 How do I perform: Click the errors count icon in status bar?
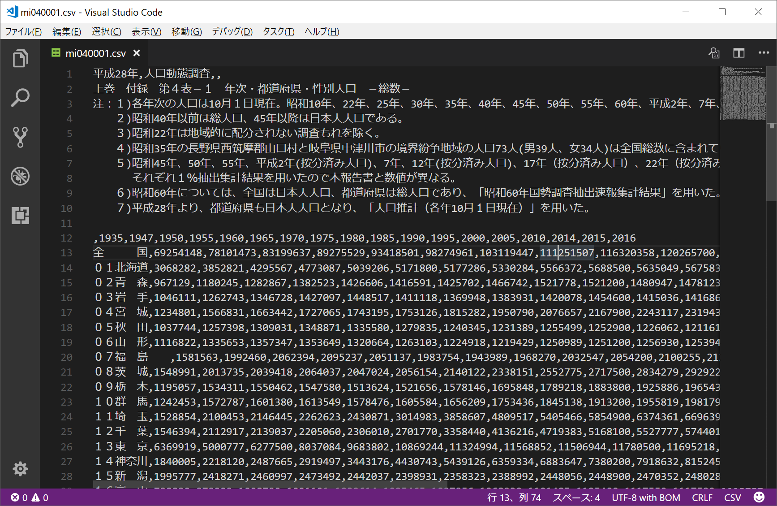pyautogui.click(x=15, y=497)
